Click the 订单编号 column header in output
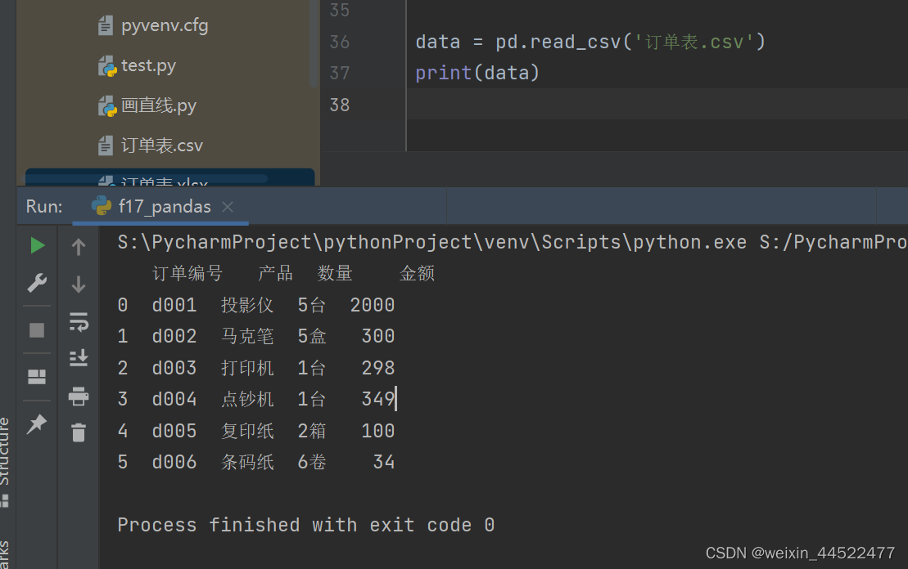The height and width of the screenshot is (569, 908). [x=187, y=273]
